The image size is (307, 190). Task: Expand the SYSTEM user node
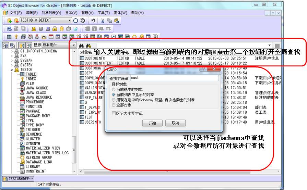pyautogui.click(x=12, y=65)
